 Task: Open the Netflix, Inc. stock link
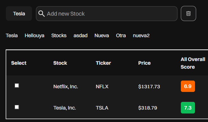(x=66, y=87)
